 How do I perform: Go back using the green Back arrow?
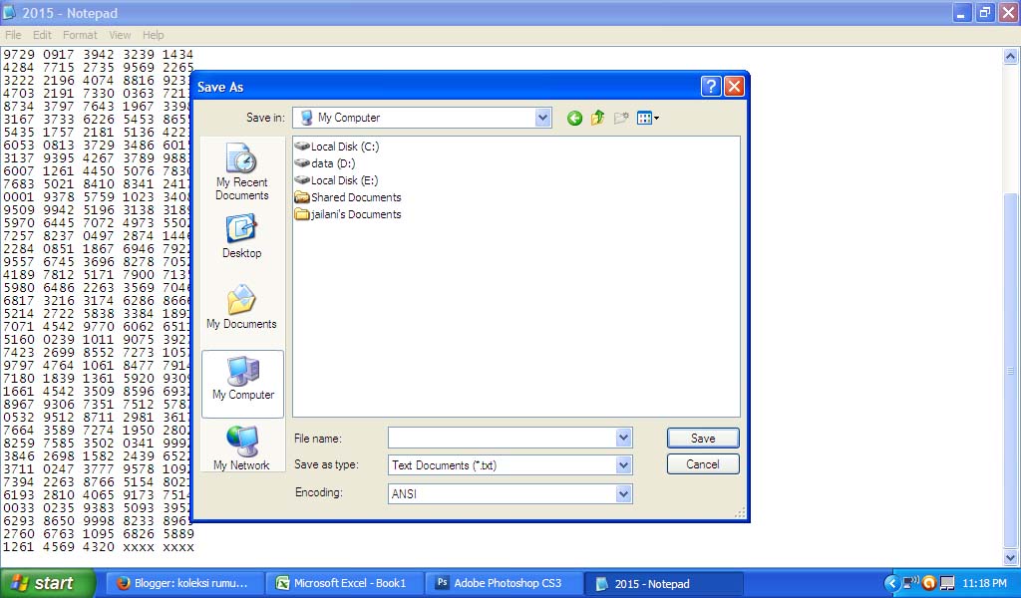pyautogui.click(x=574, y=118)
